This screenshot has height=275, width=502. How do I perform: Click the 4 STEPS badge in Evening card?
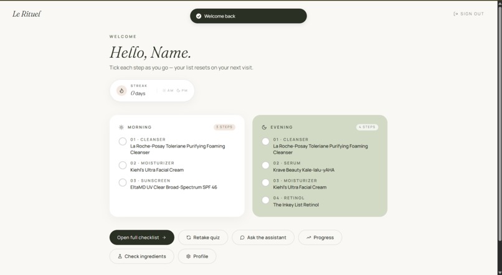coord(367,128)
